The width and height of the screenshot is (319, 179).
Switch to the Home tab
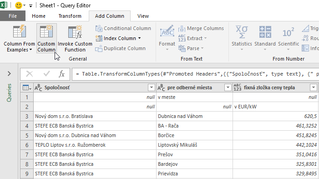39,16
